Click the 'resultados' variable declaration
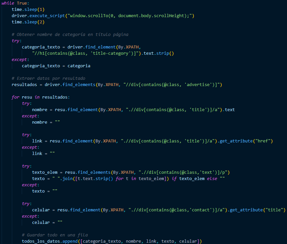This screenshot has width=287, height=244. [x=24, y=85]
